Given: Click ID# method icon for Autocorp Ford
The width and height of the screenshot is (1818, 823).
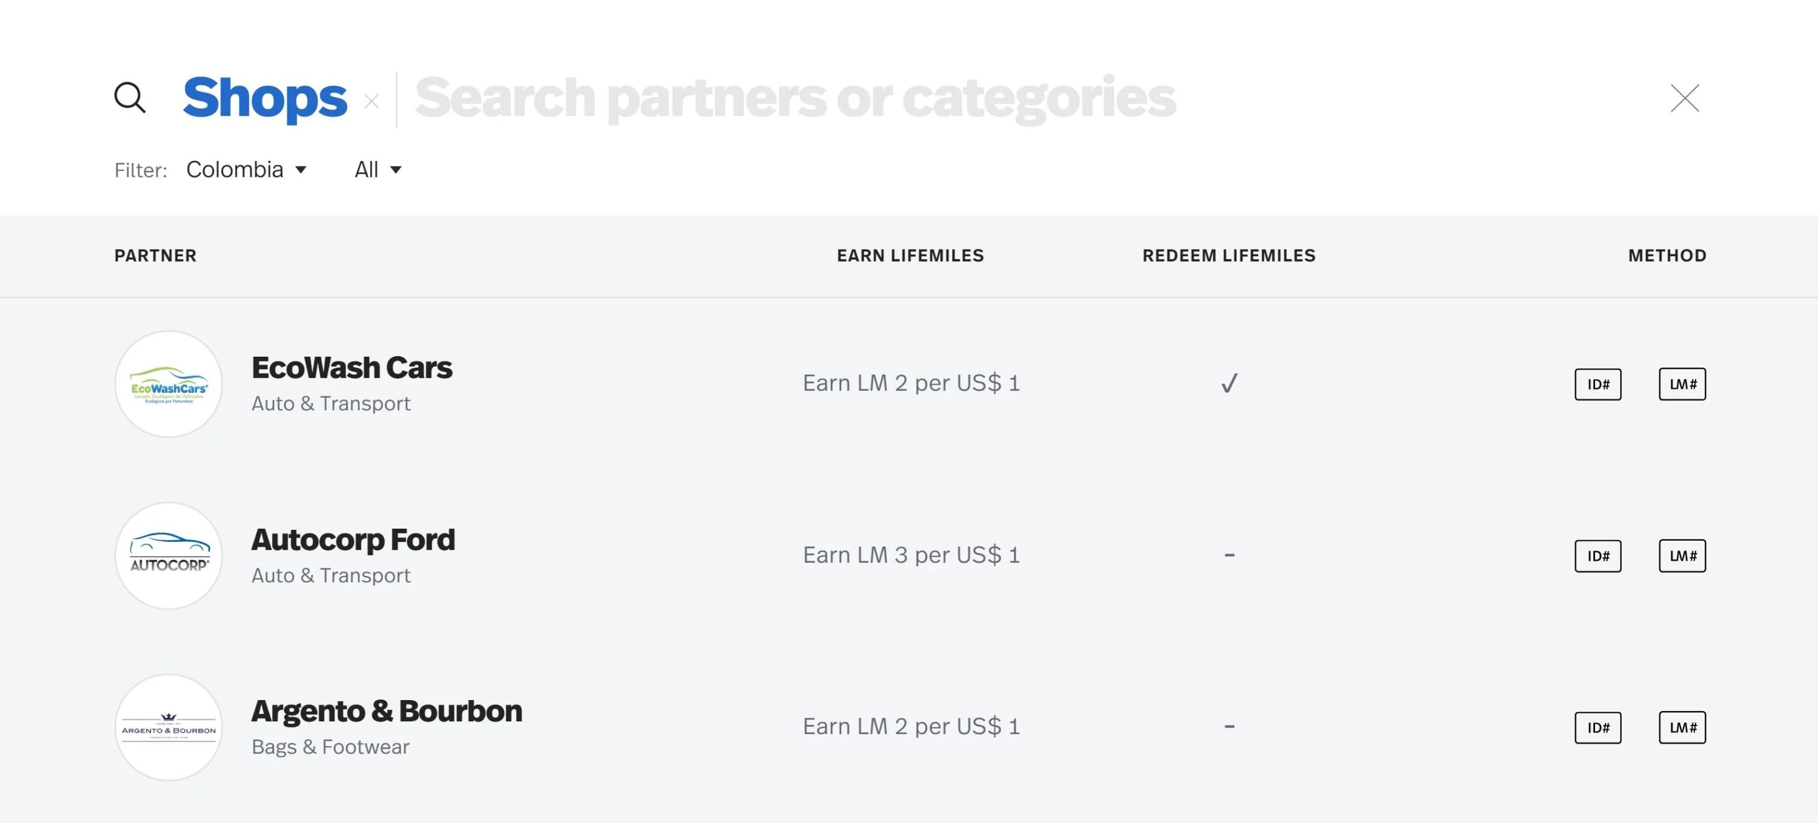Looking at the screenshot, I should 1597,556.
